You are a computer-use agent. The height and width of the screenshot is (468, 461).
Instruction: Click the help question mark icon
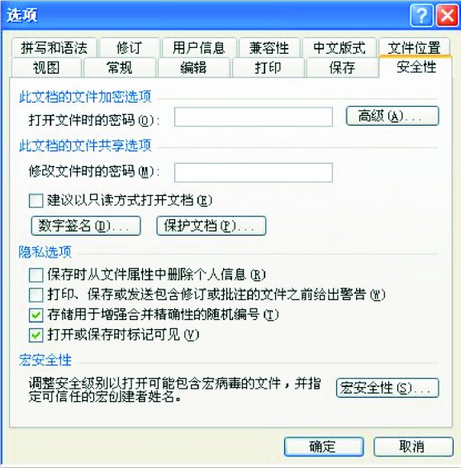pos(421,15)
